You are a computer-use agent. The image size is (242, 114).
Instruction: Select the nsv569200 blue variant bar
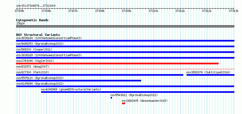pos(125,52)
